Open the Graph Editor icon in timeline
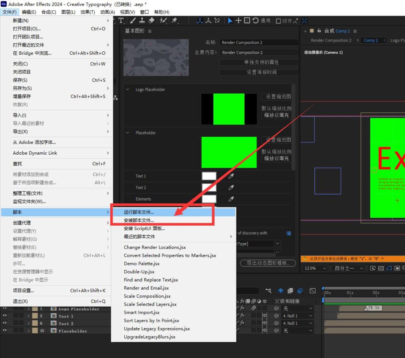405x358 pixels. pyautogui.click(x=313, y=291)
